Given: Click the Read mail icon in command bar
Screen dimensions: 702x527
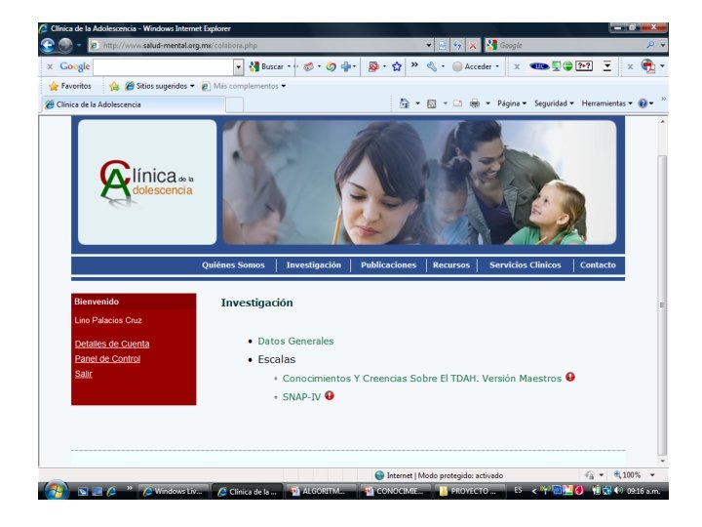Looking at the screenshot, I should [x=457, y=103].
